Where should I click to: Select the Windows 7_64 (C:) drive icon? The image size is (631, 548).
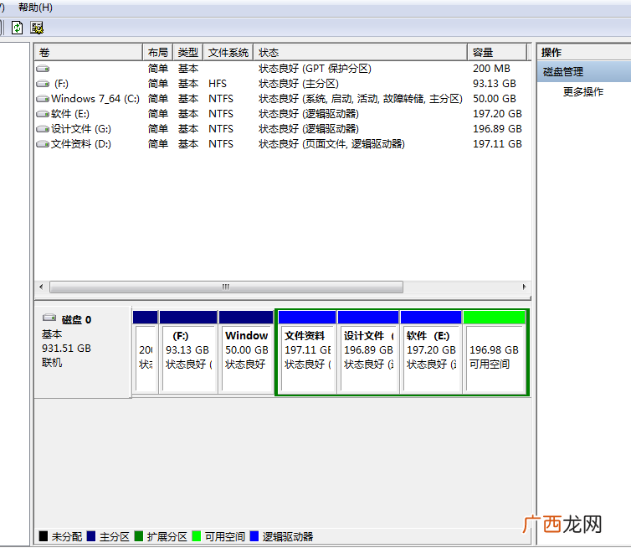tap(43, 99)
